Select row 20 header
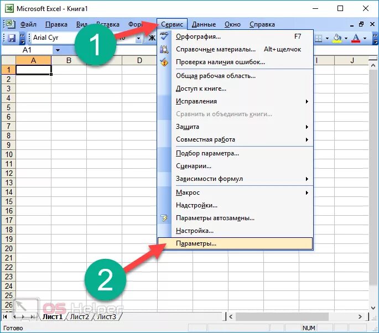Screen dimensions: 379x333 coord(9,248)
